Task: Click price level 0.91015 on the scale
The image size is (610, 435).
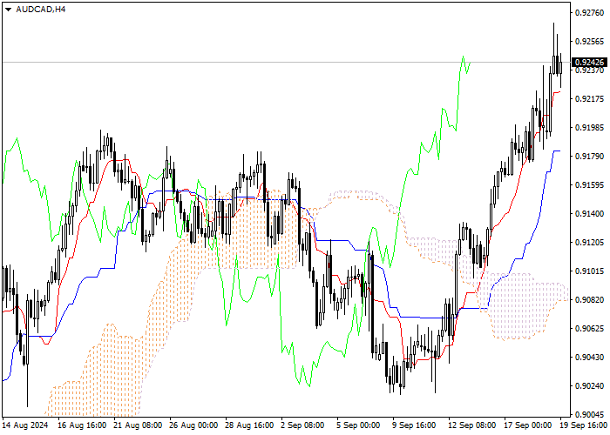Action: click(x=589, y=271)
